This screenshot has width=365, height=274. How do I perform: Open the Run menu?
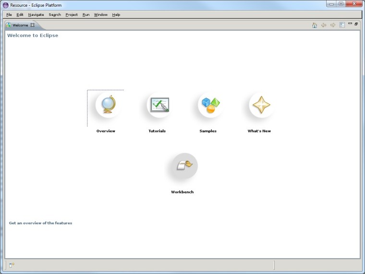[x=86, y=14]
